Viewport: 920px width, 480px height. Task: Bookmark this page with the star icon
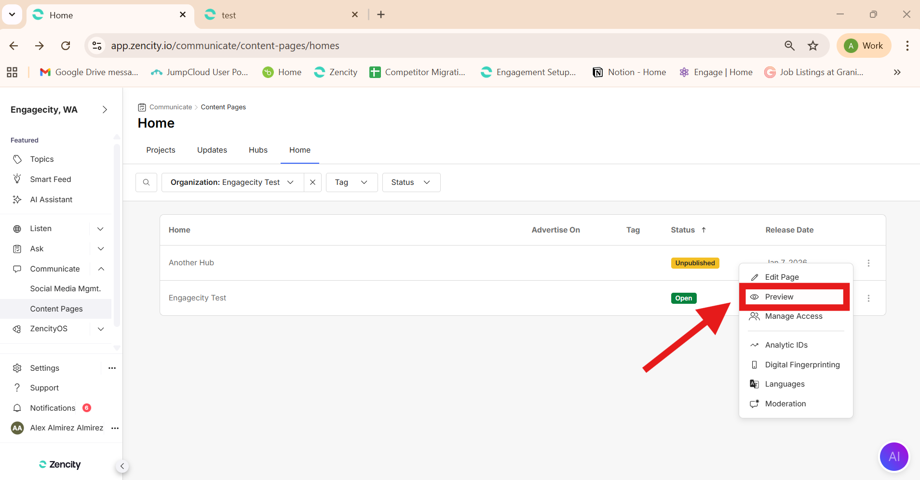click(813, 46)
